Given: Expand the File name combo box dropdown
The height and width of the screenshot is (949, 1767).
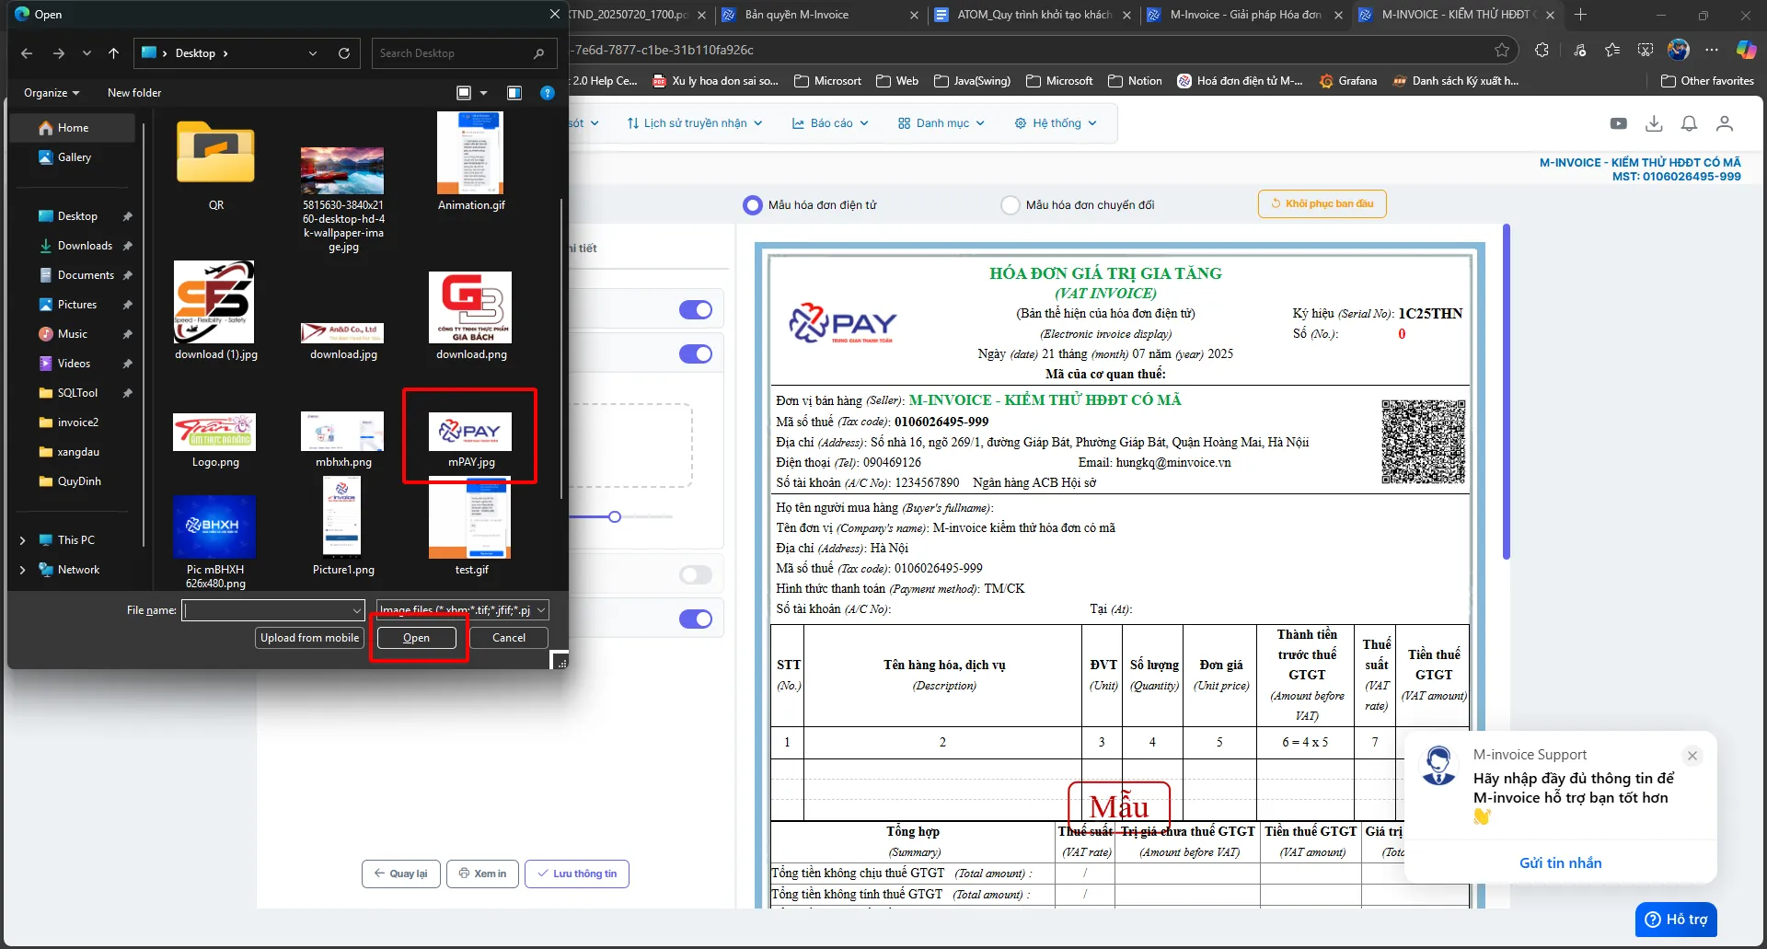Looking at the screenshot, I should (x=357, y=610).
